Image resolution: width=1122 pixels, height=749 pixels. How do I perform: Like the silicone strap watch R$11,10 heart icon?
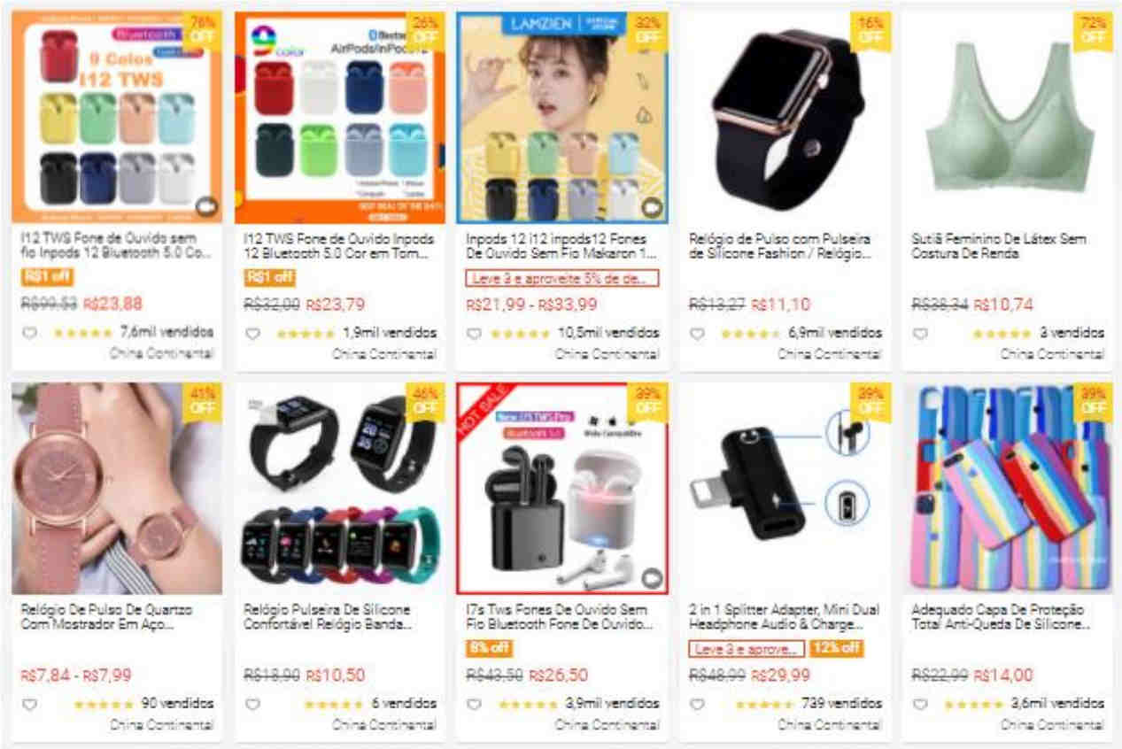pyautogui.click(x=697, y=334)
